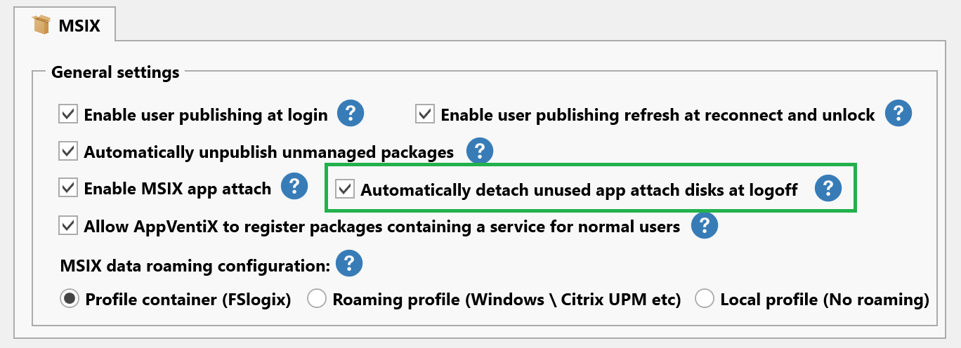Screen dimensions: 961x348
Task: Choose Roaming profile (Windows \ Citrix UPM etc)
Action: [x=317, y=300]
